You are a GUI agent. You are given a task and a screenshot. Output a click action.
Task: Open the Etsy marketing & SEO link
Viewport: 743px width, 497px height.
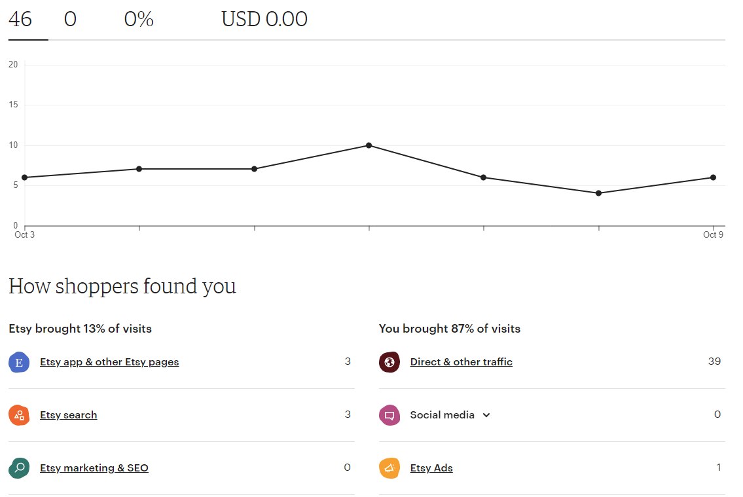[94, 468]
